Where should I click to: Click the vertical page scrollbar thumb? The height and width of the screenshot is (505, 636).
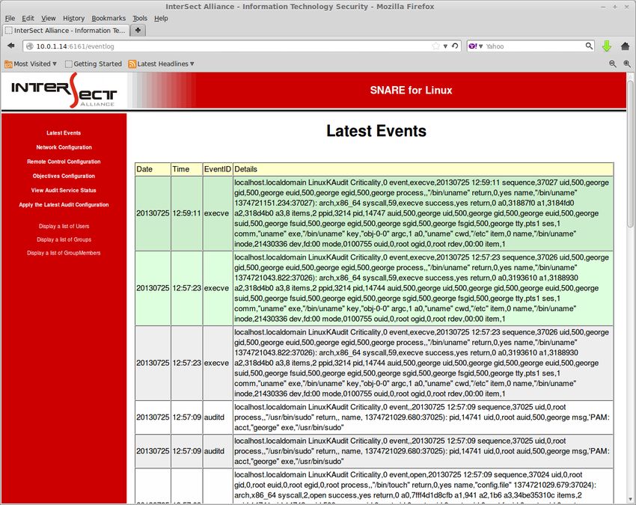click(630, 153)
